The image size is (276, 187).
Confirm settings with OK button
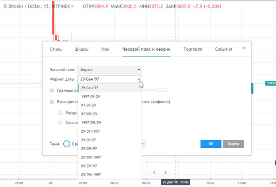click(x=211, y=144)
